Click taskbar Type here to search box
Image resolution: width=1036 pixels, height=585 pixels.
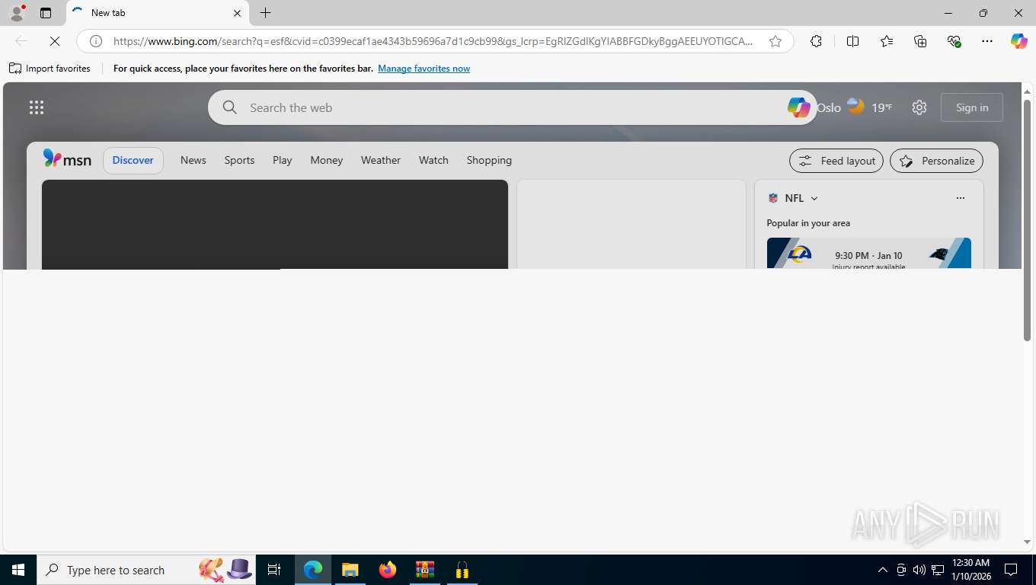click(x=146, y=570)
